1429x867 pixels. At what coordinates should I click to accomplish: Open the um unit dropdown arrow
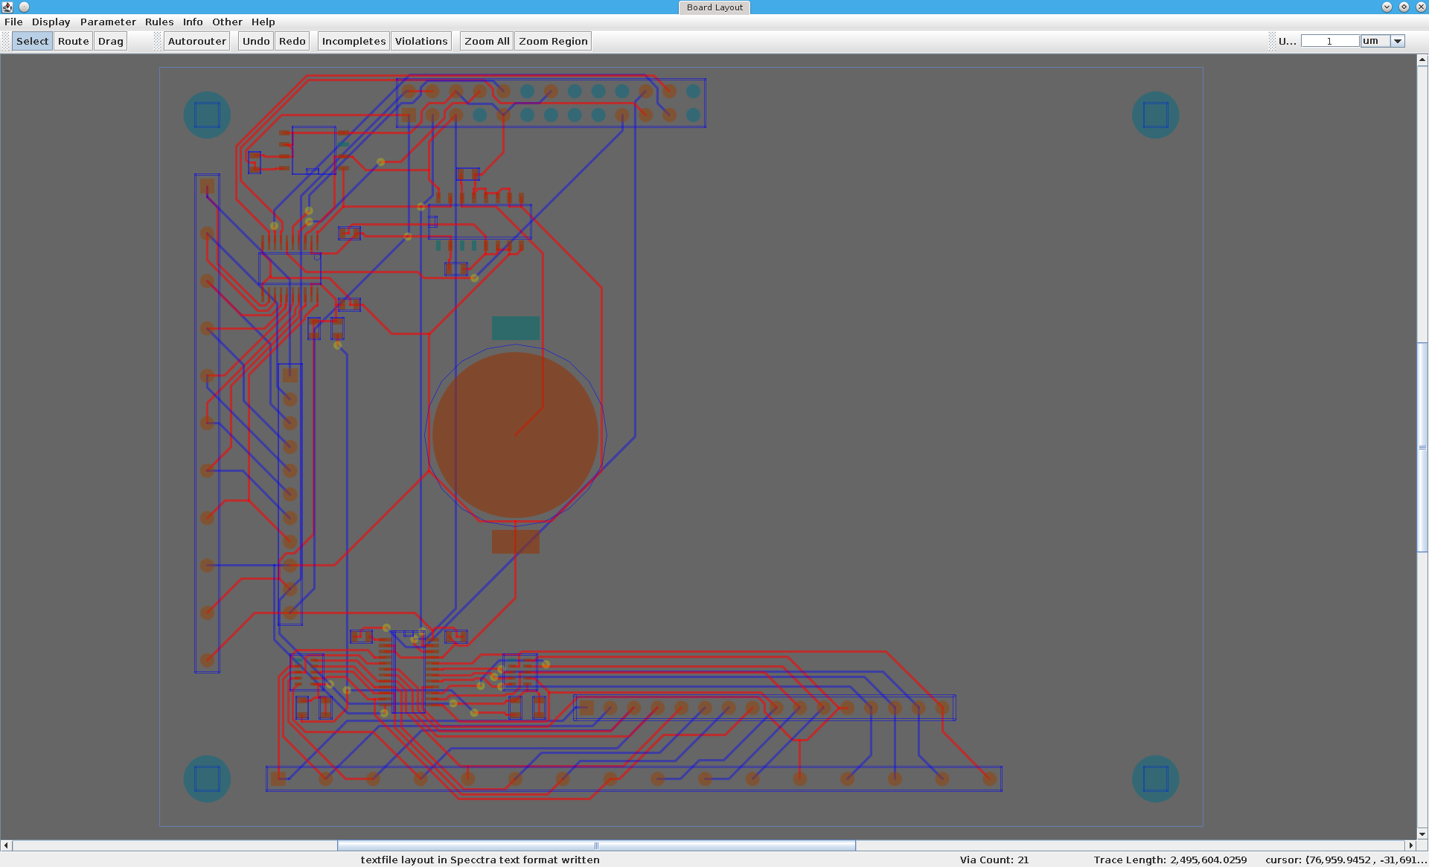pos(1398,41)
